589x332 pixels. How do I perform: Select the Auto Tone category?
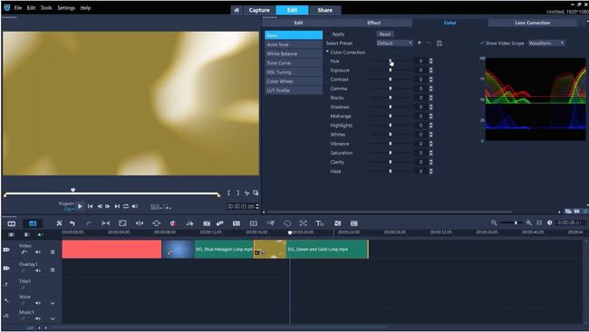click(x=294, y=44)
